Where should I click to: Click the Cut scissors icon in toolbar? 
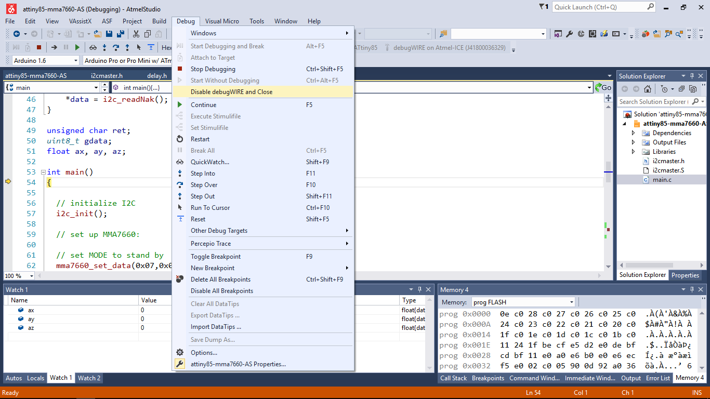(x=136, y=34)
